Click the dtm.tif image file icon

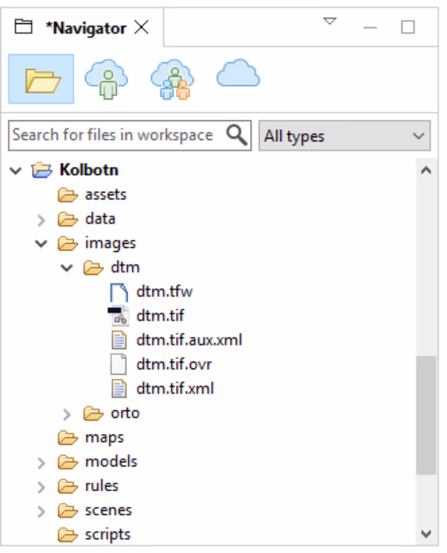pos(118,316)
